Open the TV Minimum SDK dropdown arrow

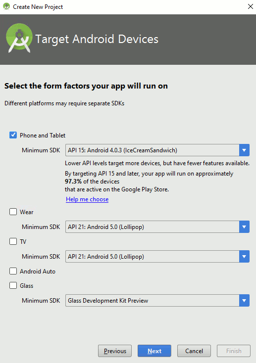click(244, 257)
